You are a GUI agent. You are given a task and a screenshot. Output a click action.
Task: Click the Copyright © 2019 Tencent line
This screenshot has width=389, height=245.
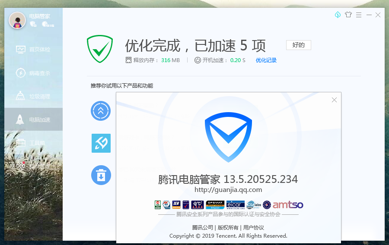click(228, 236)
